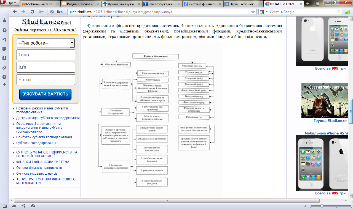Click the 'З'ЯСУВАТИ ВАРТІСТЬ' button
The width and height of the screenshot is (353, 209).
45,94
